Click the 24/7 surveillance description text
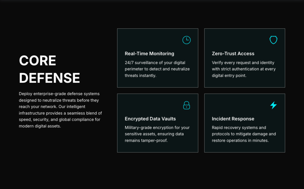 (157, 69)
